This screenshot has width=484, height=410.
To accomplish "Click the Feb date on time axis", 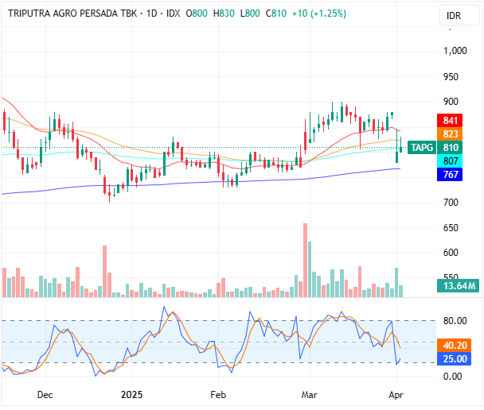I will point(218,395).
